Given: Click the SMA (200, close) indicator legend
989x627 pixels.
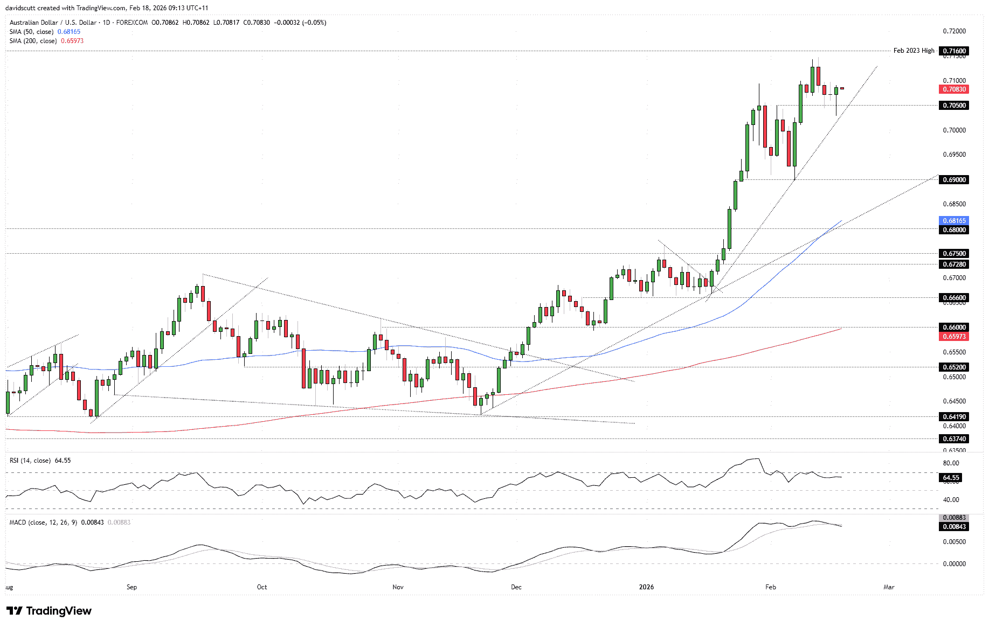Looking at the screenshot, I should point(34,41).
